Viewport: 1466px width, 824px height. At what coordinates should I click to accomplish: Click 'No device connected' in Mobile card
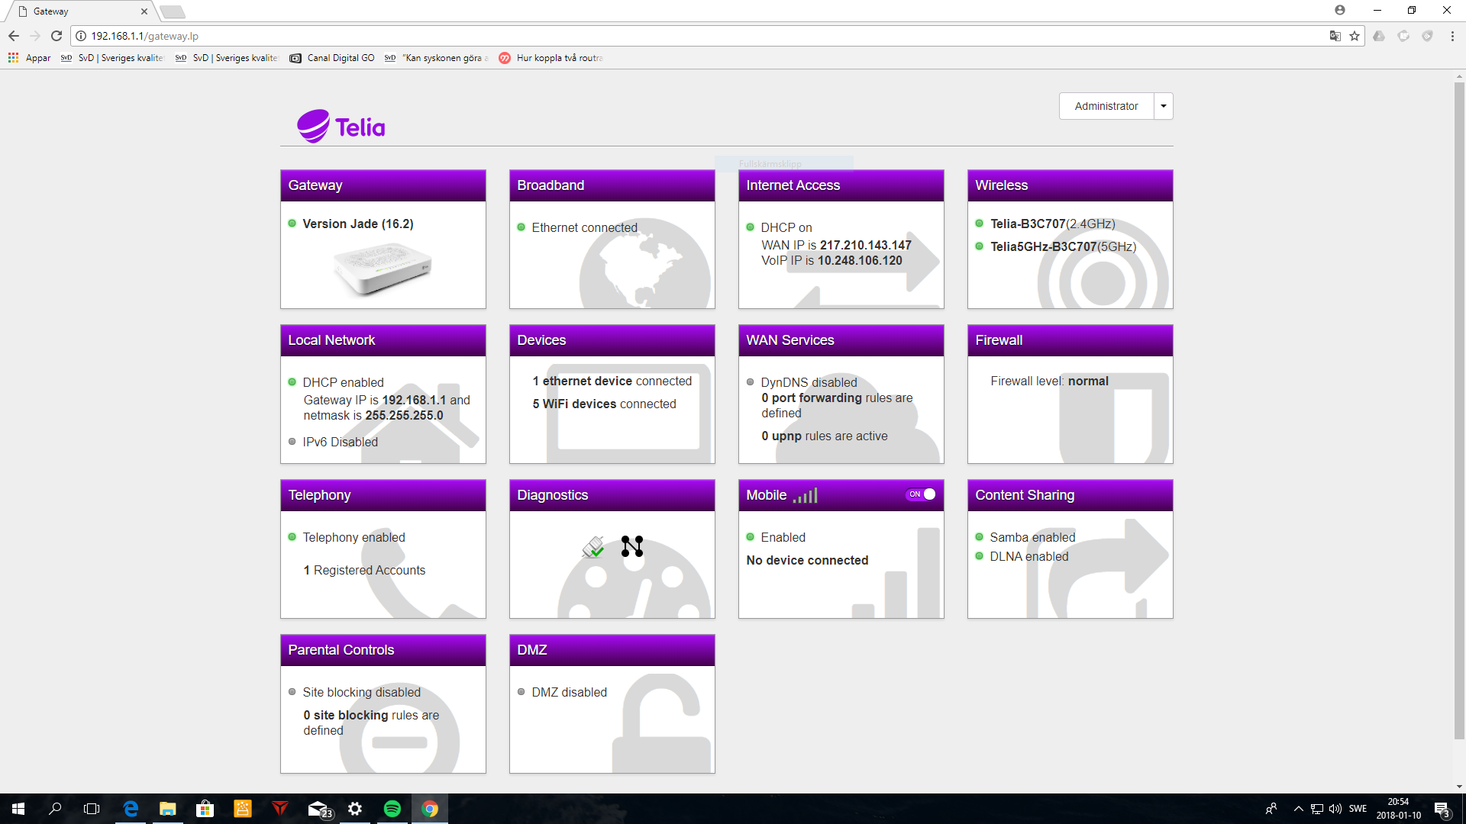point(807,560)
